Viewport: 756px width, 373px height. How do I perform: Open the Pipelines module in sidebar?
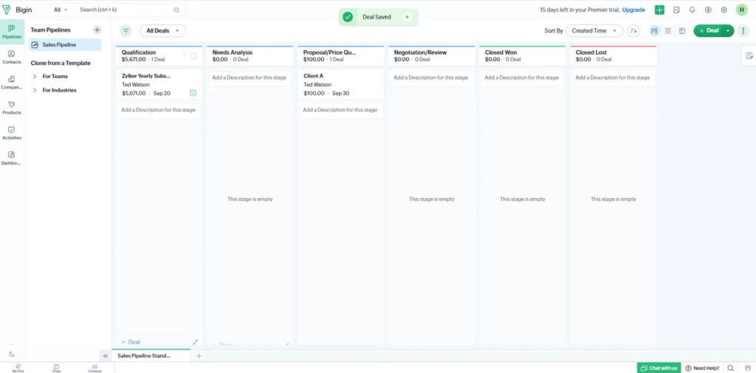12,32
